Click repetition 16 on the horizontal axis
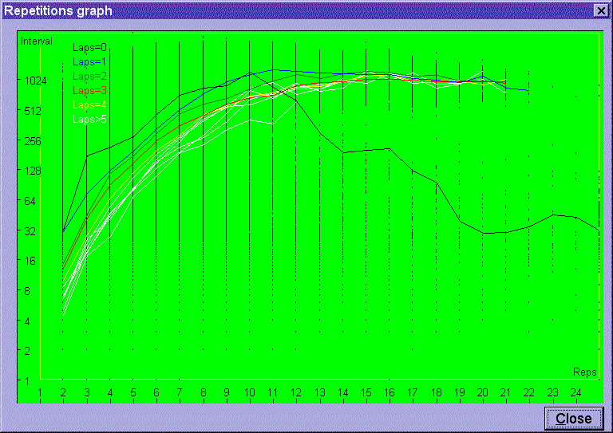The width and height of the screenshot is (613, 433). click(x=389, y=392)
